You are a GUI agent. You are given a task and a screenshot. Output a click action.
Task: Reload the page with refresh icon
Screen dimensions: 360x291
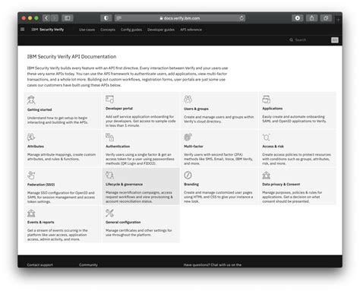(x=242, y=18)
